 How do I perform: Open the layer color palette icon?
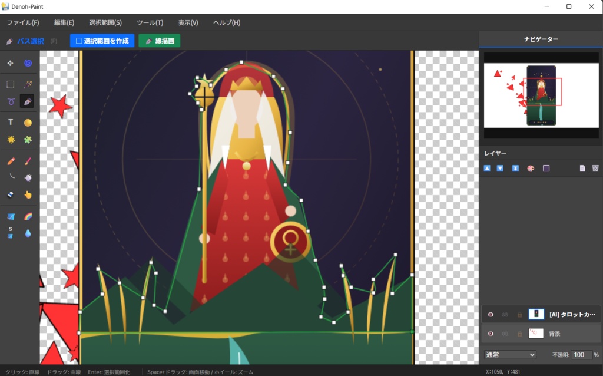531,168
